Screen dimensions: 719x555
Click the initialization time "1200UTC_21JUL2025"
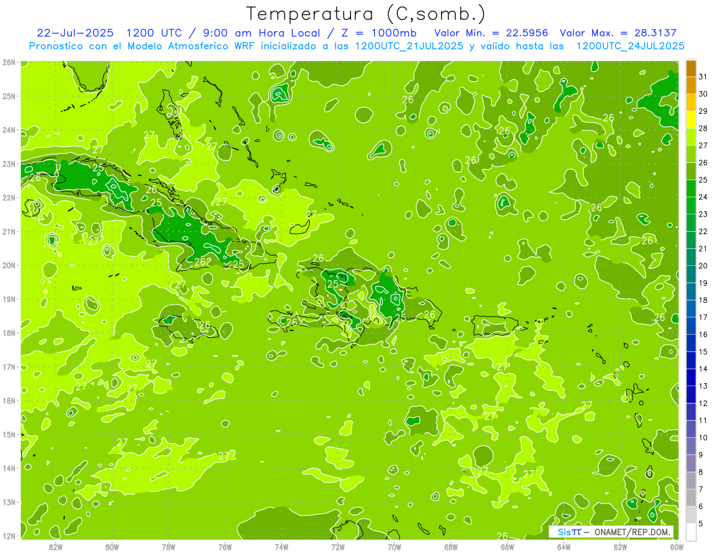click(409, 46)
